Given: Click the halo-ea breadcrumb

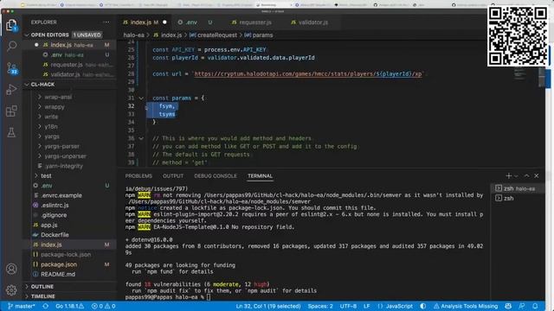Looking at the screenshot, I should (134, 35).
